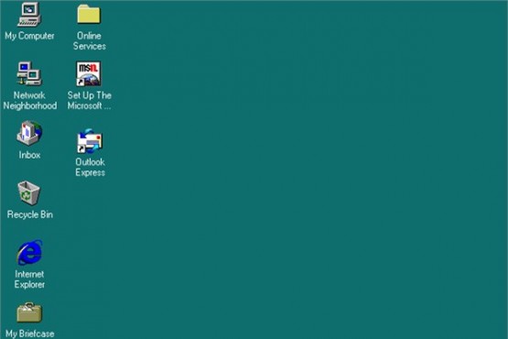Click the "My Briefcase" label text
Viewport: 508px width, 339px height.
[x=30, y=334]
